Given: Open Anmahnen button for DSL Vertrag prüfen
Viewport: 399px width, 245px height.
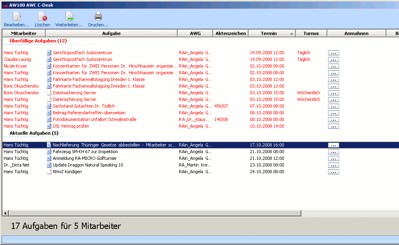Looking at the screenshot, I should click(333, 126).
